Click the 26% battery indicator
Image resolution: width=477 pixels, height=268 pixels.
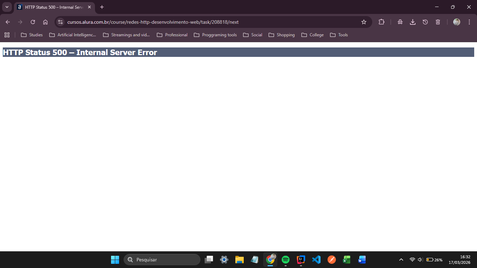click(x=434, y=260)
